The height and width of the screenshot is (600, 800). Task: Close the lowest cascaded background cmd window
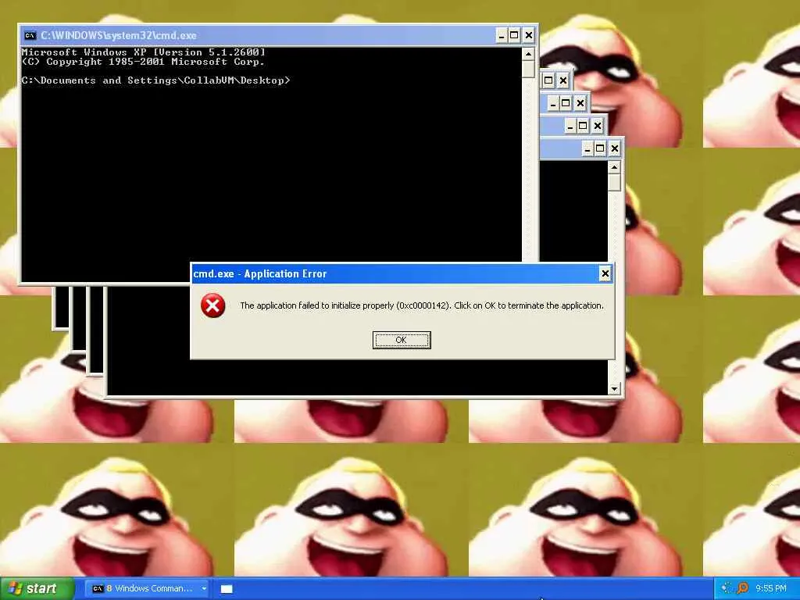pos(615,149)
